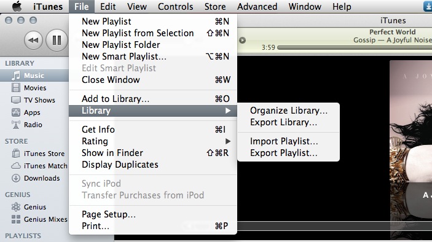Click the iTunes Match cloud icon
The height and width of the screenshot is (242, 432).
[x=16, y=166]
